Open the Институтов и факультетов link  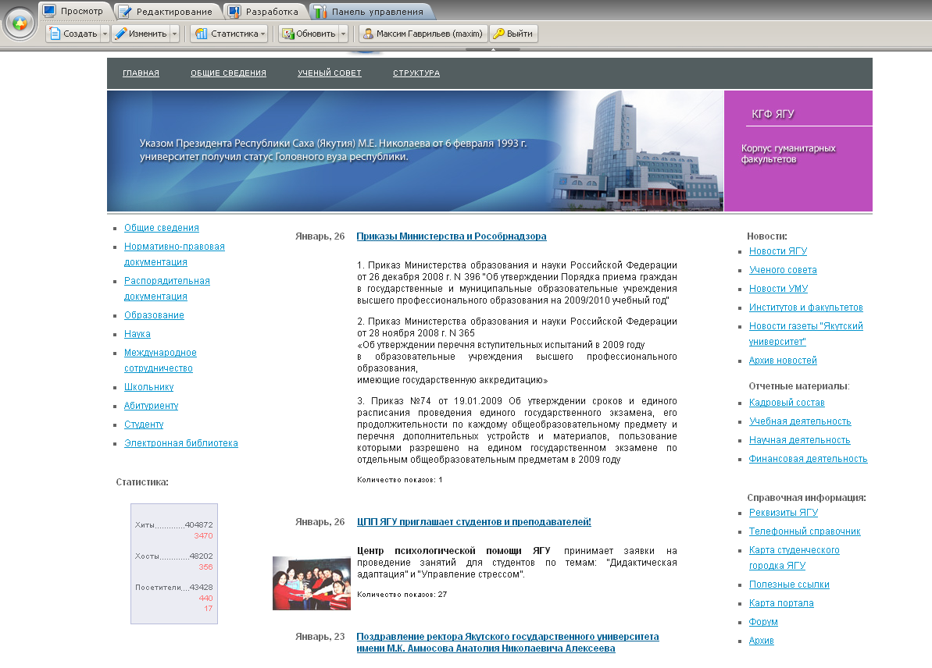(806, 307)
